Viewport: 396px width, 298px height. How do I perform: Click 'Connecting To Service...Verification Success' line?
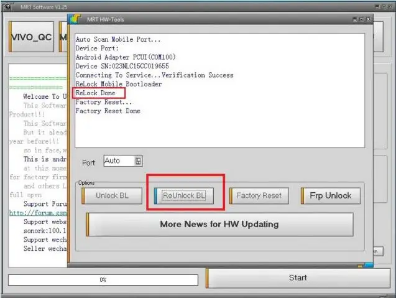click(155, 75)
